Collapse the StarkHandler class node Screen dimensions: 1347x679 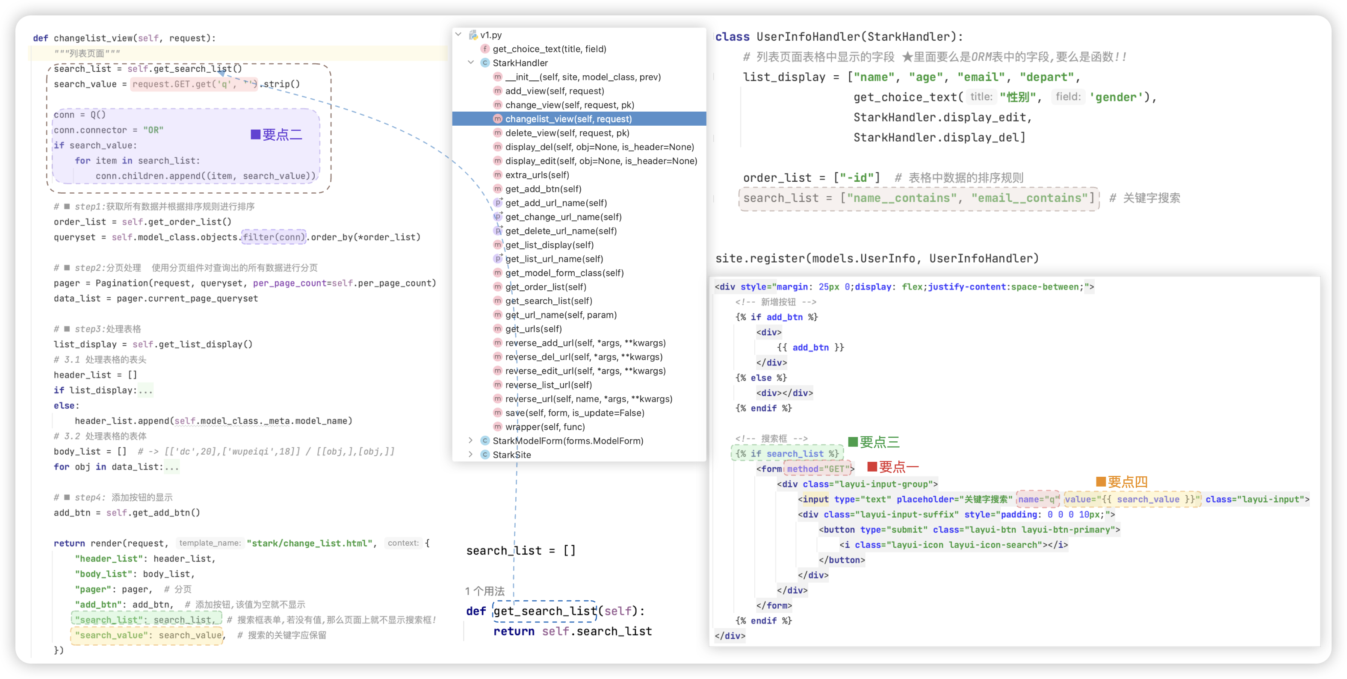tap(471, 62)
